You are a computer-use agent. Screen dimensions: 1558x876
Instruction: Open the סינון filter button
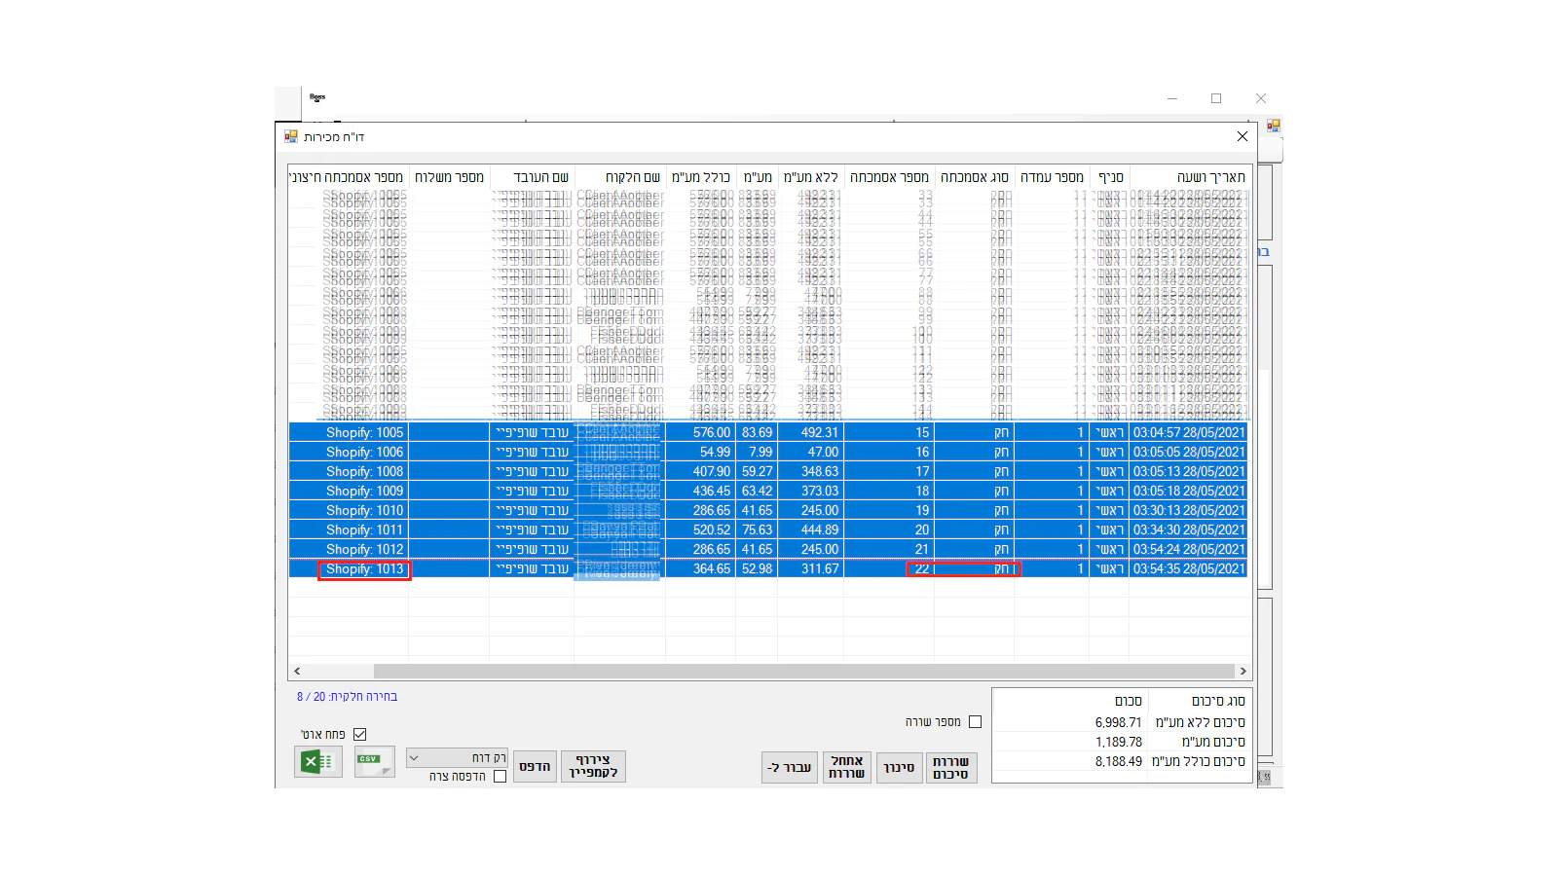pos(899,767)
